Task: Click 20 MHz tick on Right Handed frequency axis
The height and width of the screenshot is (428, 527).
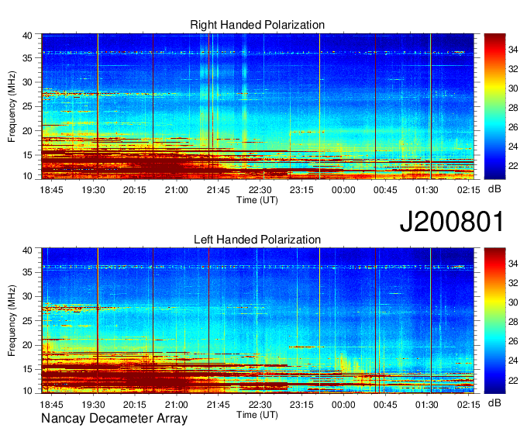Action: click(x=27, y=131)
